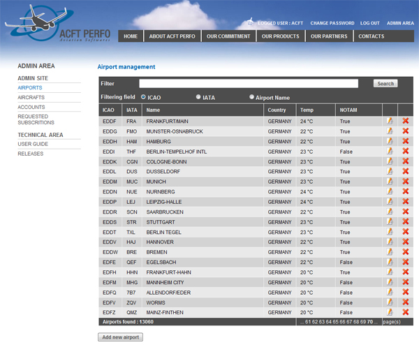Click the edit icon for FRANKFURT/MAIN row

pos(390,121)
